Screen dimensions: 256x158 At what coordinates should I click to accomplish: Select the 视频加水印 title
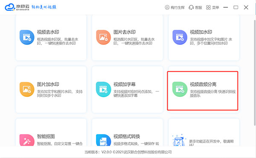(201, 32)
